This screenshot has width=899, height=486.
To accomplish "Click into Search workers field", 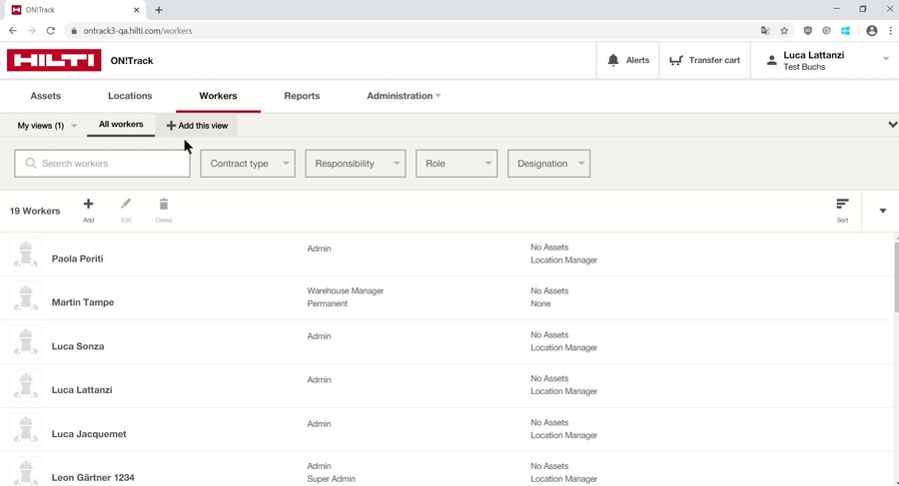I will [x=102, y=164].
